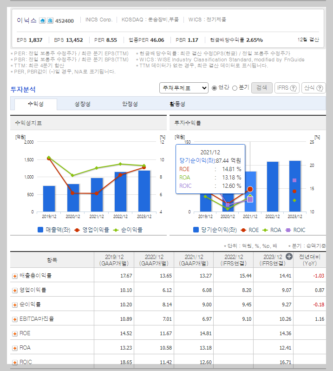Switch to the 성장성 tab
This screenshot has width=333, height=371.
pos(83,104)
